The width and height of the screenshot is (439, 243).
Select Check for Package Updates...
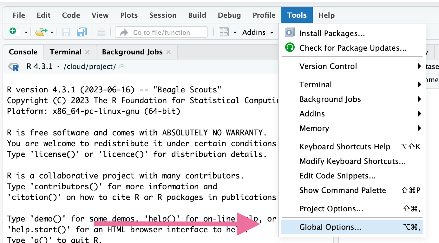tap(352, 48)
